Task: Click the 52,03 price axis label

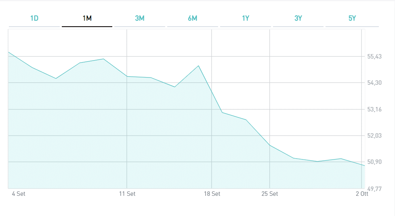Action: [x=374, y=136]
